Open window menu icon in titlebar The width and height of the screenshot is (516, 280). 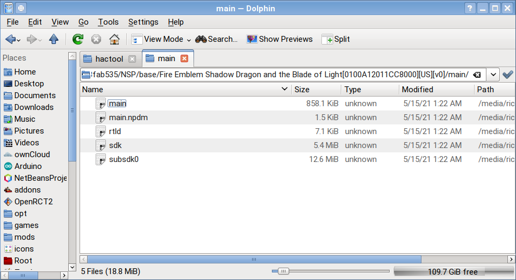(9, 8)
